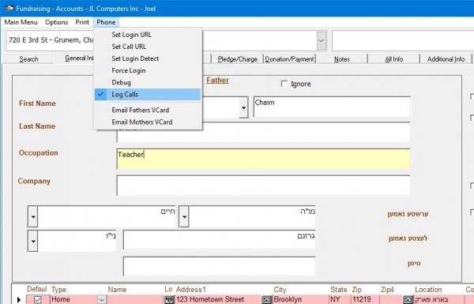Click the Zip column header

[x=357, y=290]
